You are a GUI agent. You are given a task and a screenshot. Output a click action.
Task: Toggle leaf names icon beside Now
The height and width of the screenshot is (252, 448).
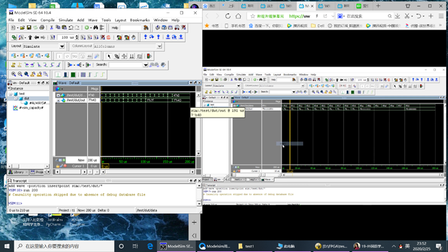coord(57,160)
